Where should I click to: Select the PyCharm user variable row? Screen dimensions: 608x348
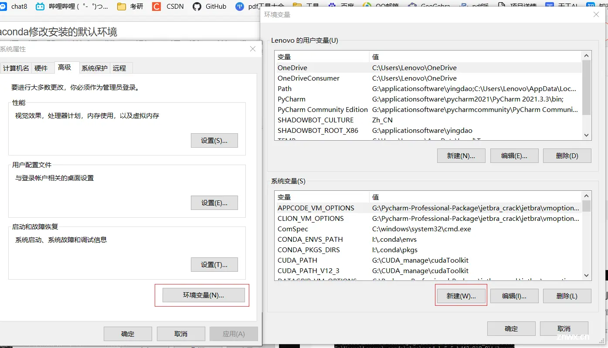pyautogui.click(x=428, y=99)
